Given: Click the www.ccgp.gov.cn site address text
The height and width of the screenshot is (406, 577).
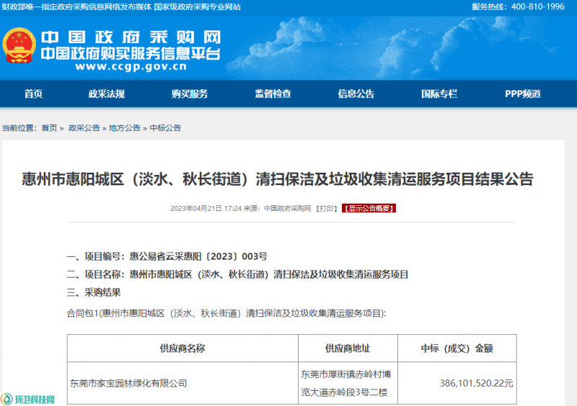Looking at the screenshot, I should [131, 66].
